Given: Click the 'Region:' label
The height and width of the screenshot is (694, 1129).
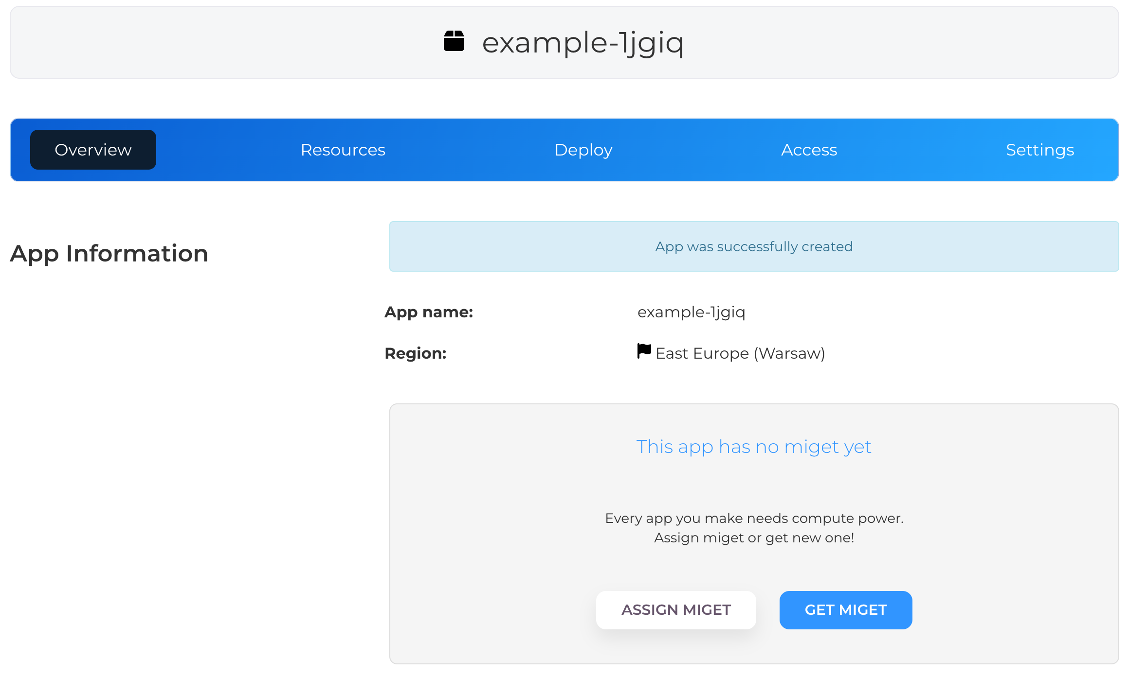Looking at the screenshot, I should pyautogui.click(x=416, y=353).
